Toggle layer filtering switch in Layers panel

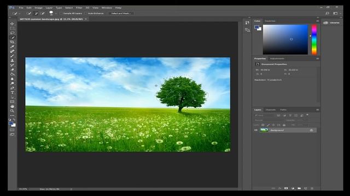click(x=307, y=115)
